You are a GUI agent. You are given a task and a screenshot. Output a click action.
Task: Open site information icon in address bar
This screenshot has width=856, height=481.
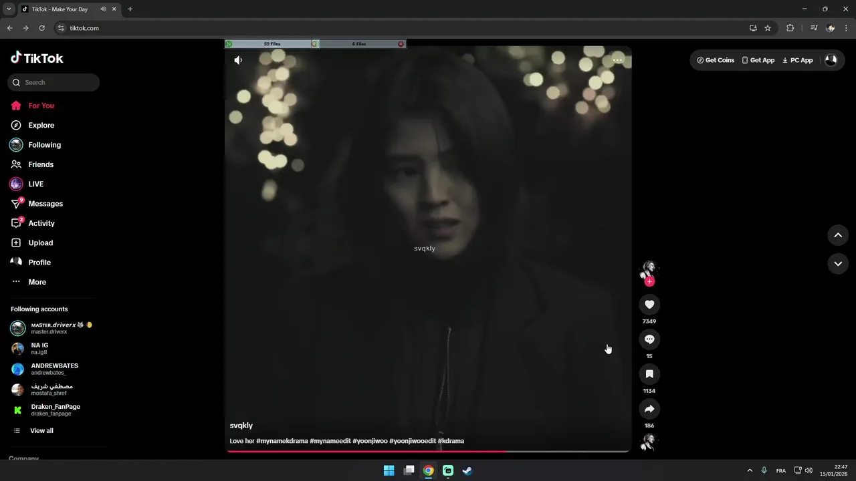coord(61,28)
